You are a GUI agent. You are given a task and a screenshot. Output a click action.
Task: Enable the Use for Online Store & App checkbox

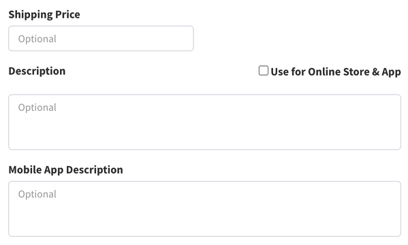264,71
